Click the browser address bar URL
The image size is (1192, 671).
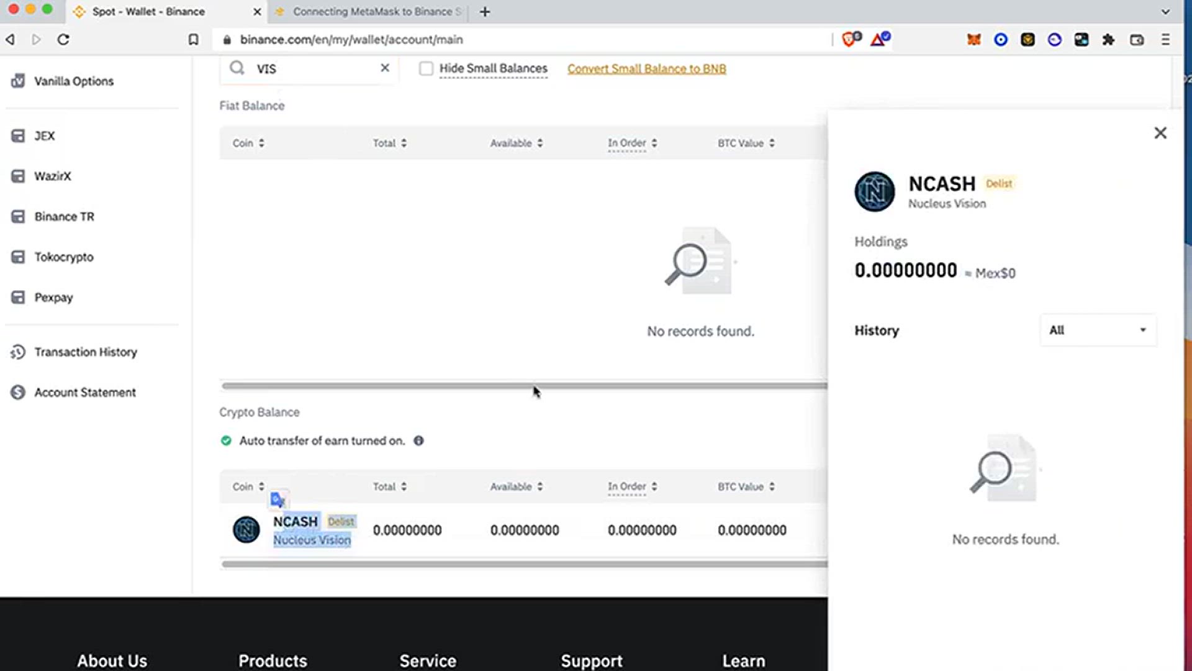351,40
